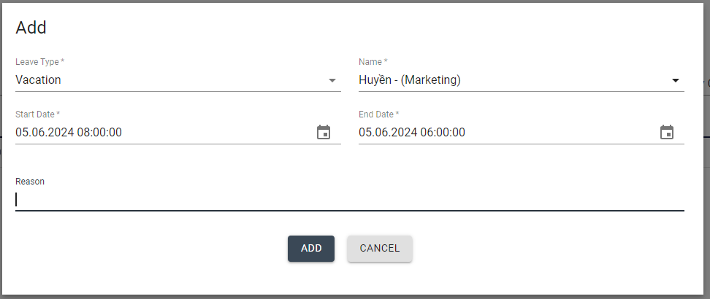The height and width of the screenshot is (299, 710).
Task: Focus the Reason text field
Action: coord(349,199)
